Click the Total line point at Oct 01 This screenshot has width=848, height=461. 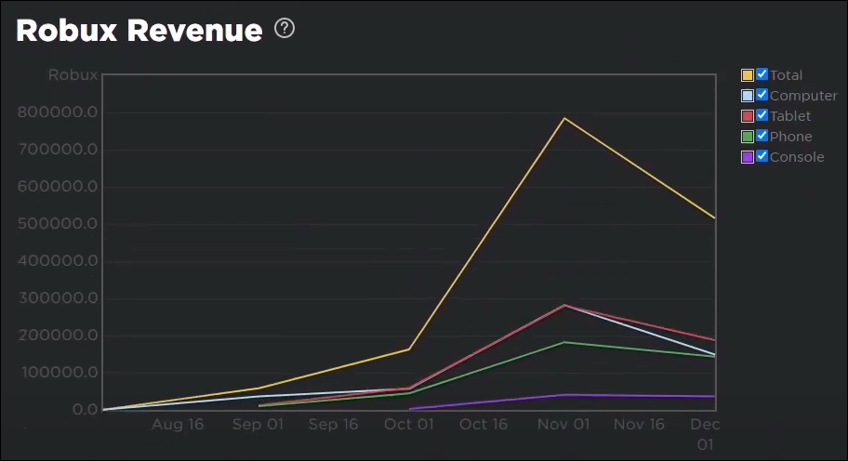pyautogui.click(x=408, y=349)
